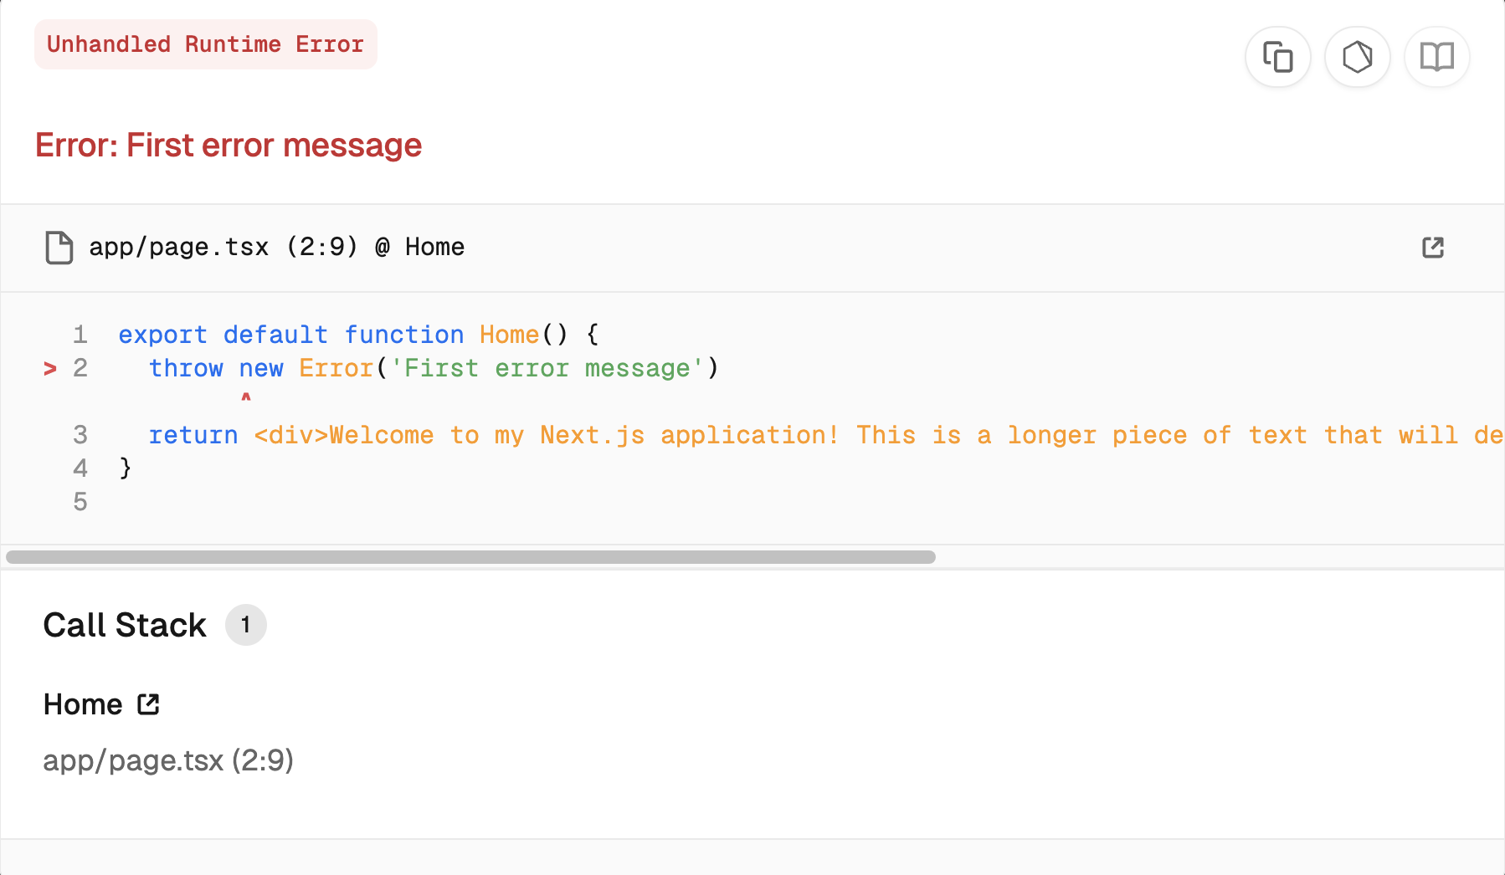Click the Call Stack count badge
The width and height of the screenshot is (1505, 875).
(x=245, y=625)
